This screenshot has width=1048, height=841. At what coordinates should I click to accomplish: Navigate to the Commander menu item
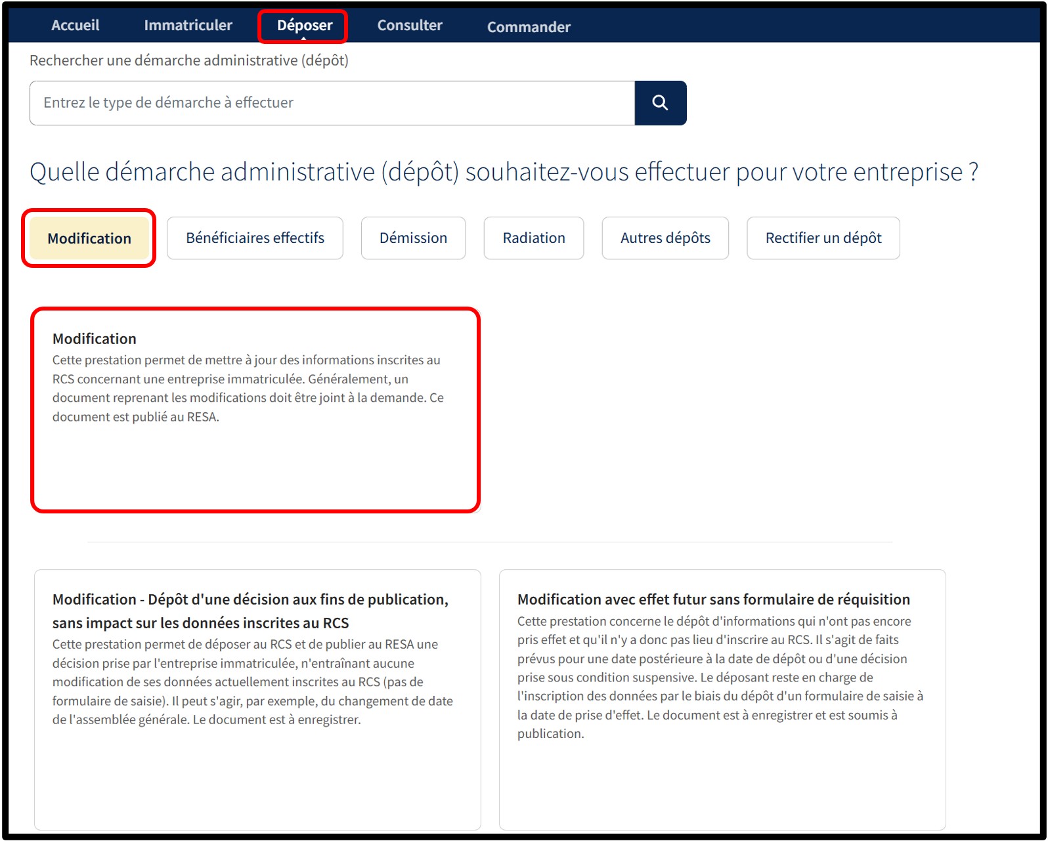[528, 27]
